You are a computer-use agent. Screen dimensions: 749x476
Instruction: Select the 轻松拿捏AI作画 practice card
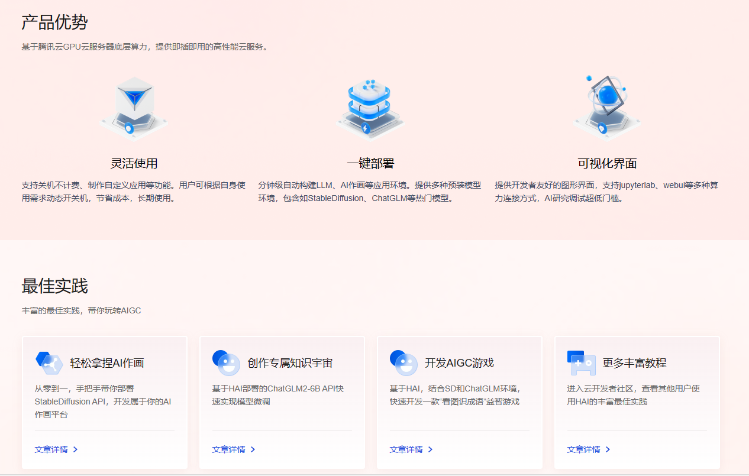105,402
